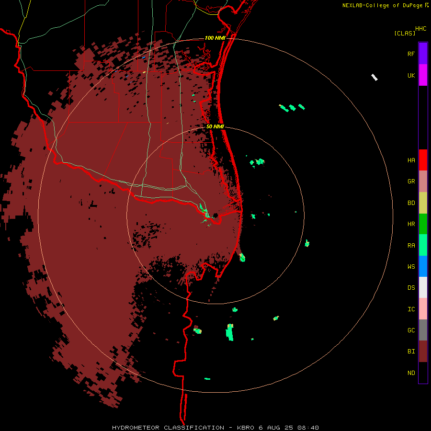Click the blue WS legend color swatch
Viewport: 431px width, 431px height.
click(x=423, y=266)
